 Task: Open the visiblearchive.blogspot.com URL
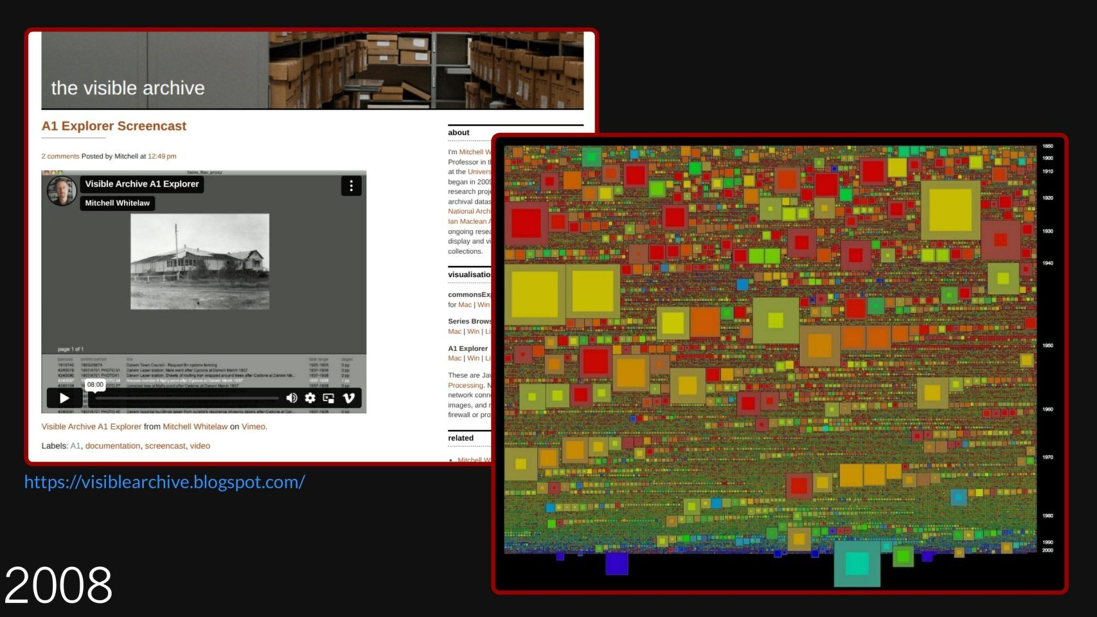pyautogui.click(x=165, y=482)
